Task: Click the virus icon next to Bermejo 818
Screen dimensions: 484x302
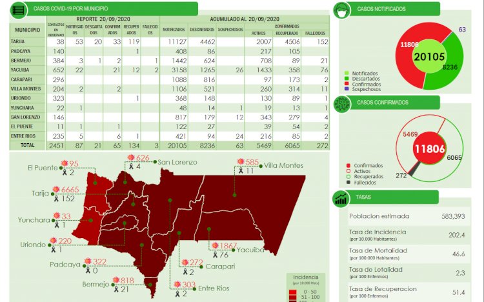Action: pyautogui.click(x=116, y=280)
